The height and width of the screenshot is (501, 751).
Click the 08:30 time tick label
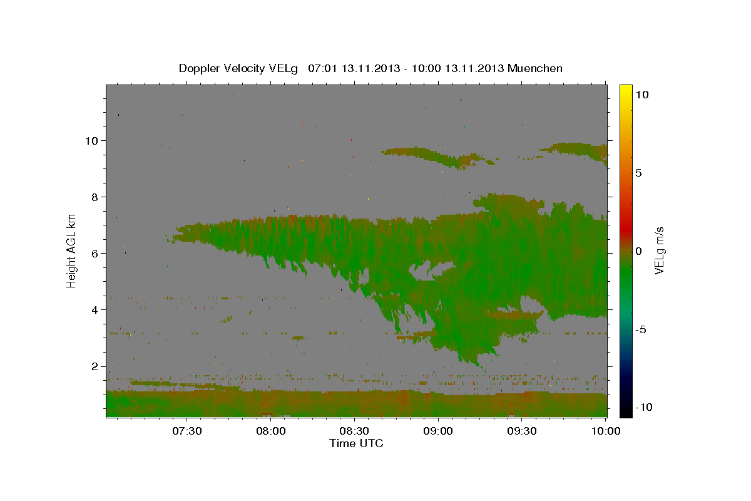[355, 431]
